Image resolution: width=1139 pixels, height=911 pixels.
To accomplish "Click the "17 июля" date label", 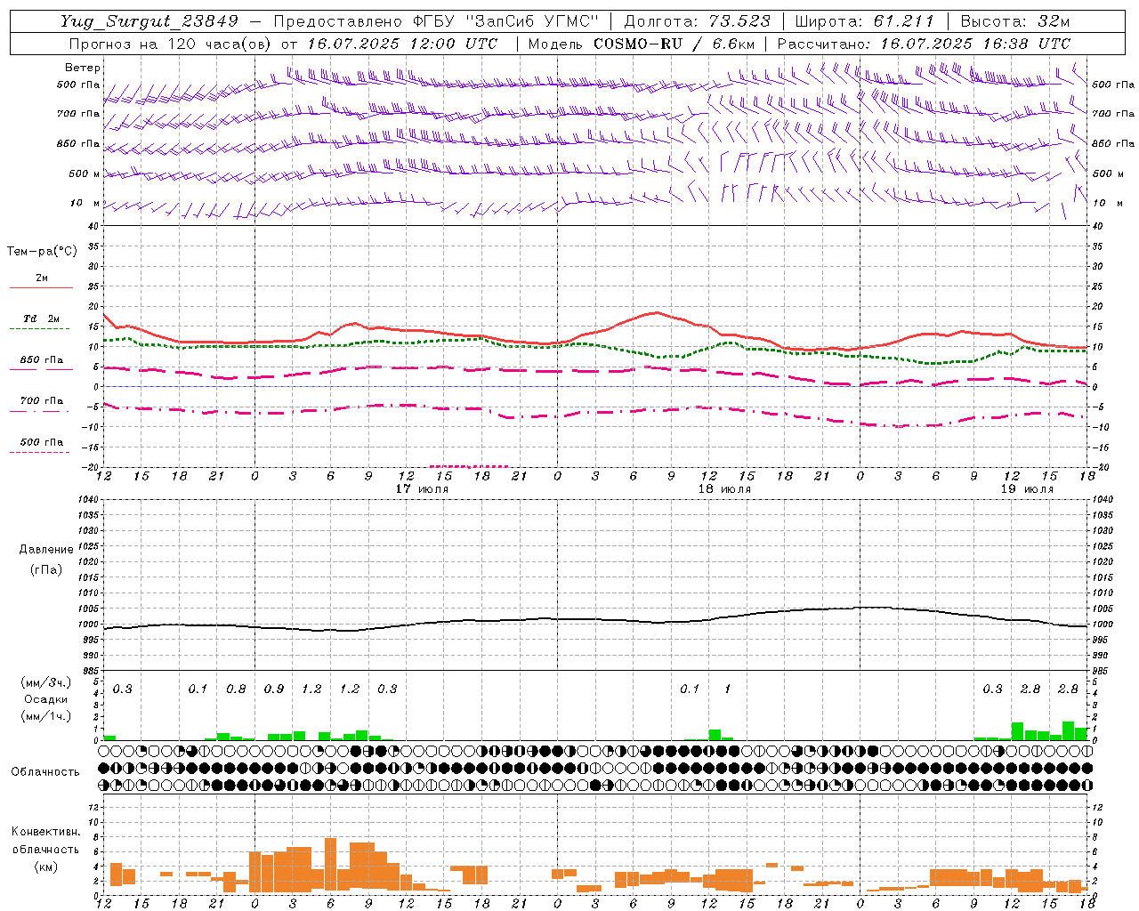I will point(422,489).
